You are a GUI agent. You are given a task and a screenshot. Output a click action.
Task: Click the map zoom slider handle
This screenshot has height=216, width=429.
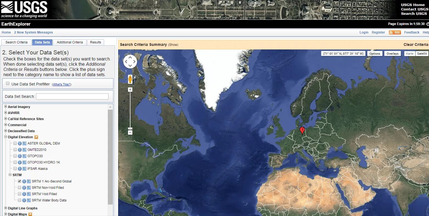[130, 129]
